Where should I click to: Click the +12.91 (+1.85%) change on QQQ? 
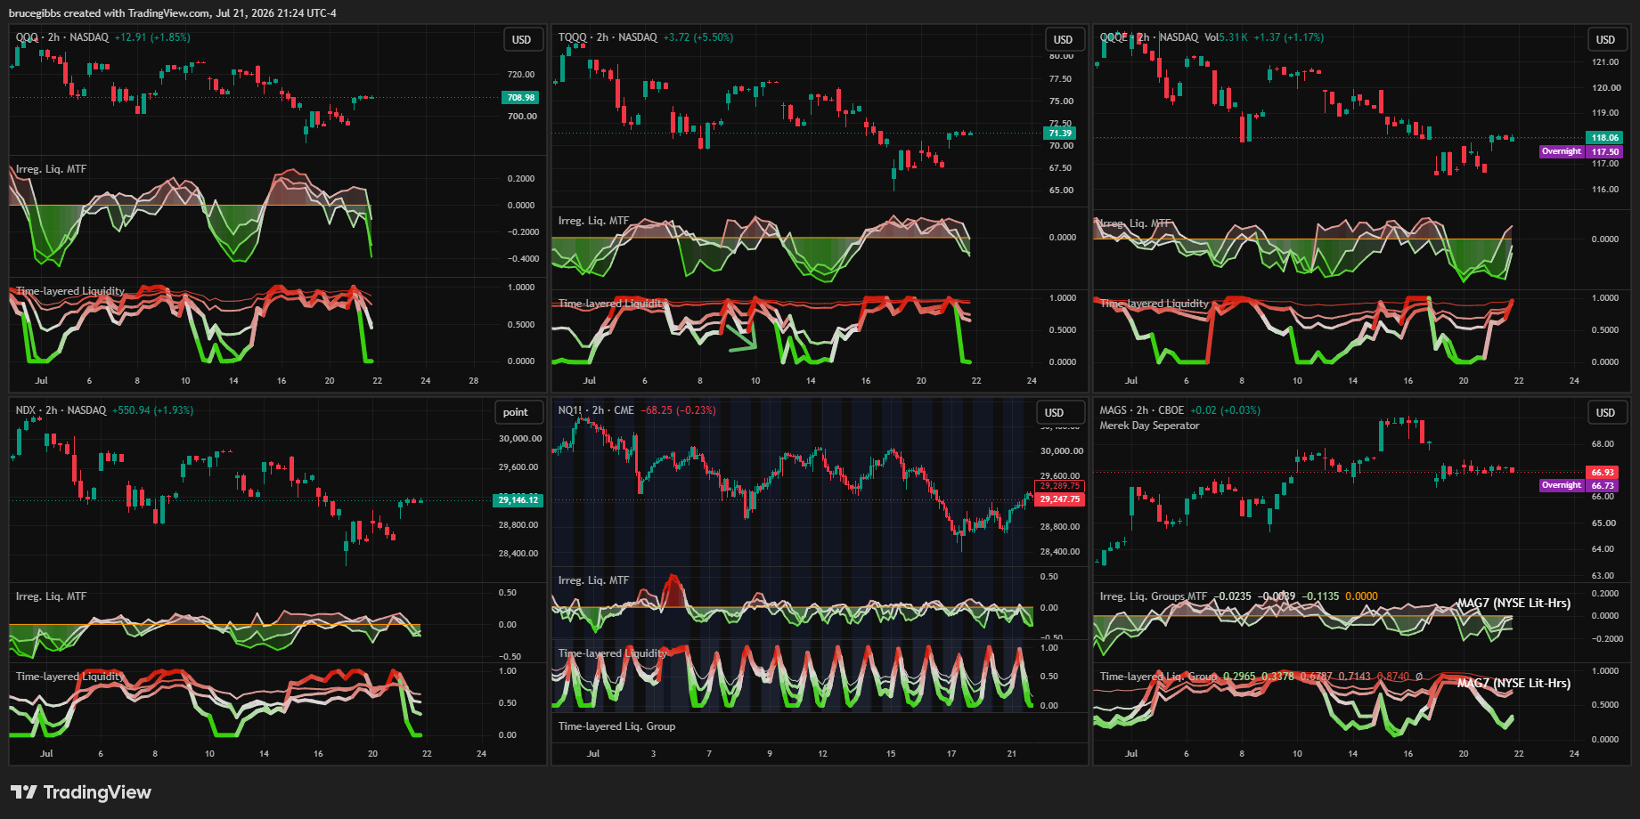(x=152, y=37)
